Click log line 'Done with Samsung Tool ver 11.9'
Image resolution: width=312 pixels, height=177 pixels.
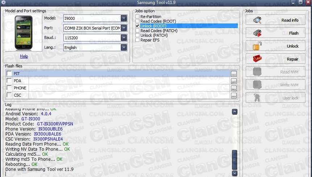[39, 169]
